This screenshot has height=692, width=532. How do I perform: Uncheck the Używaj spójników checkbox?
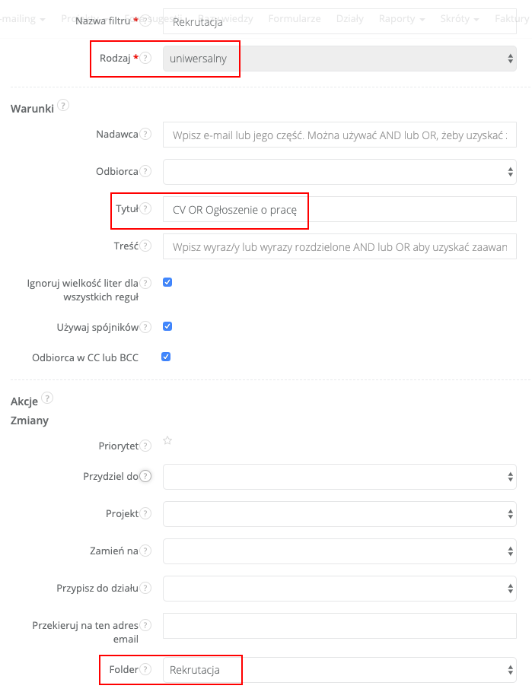point(167,326)
